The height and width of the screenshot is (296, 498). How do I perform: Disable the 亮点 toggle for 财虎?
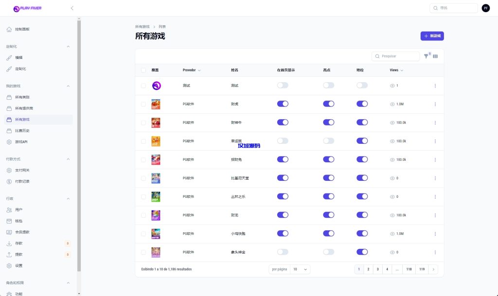328,104
